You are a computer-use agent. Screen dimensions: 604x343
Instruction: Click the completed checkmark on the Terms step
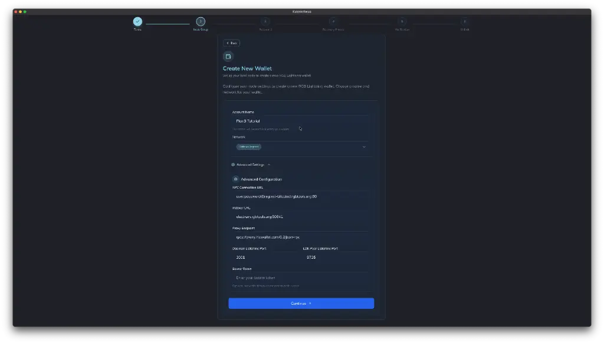[137, 22]
